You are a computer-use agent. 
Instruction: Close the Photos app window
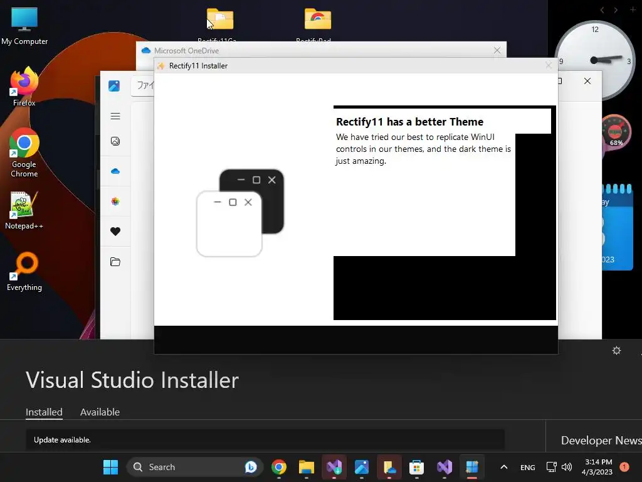[x=587, y=81]
